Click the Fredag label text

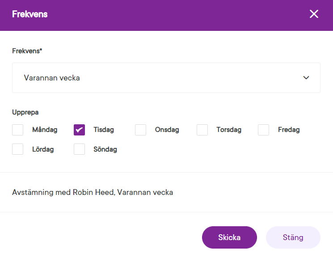[289, 130]
